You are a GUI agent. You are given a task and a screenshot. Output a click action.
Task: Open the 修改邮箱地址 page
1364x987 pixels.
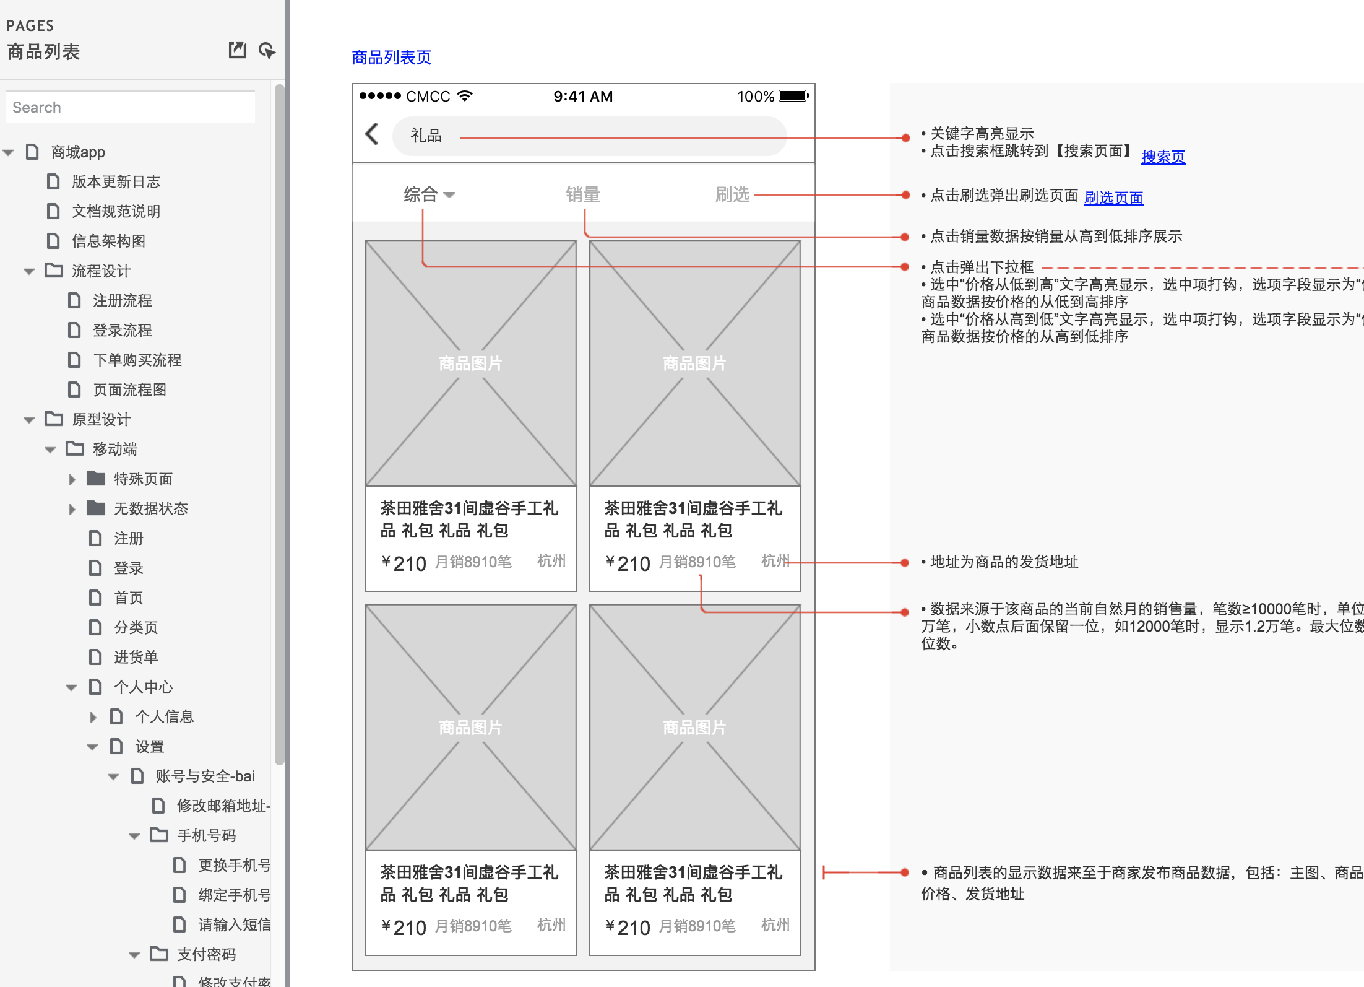coord(223,806)
